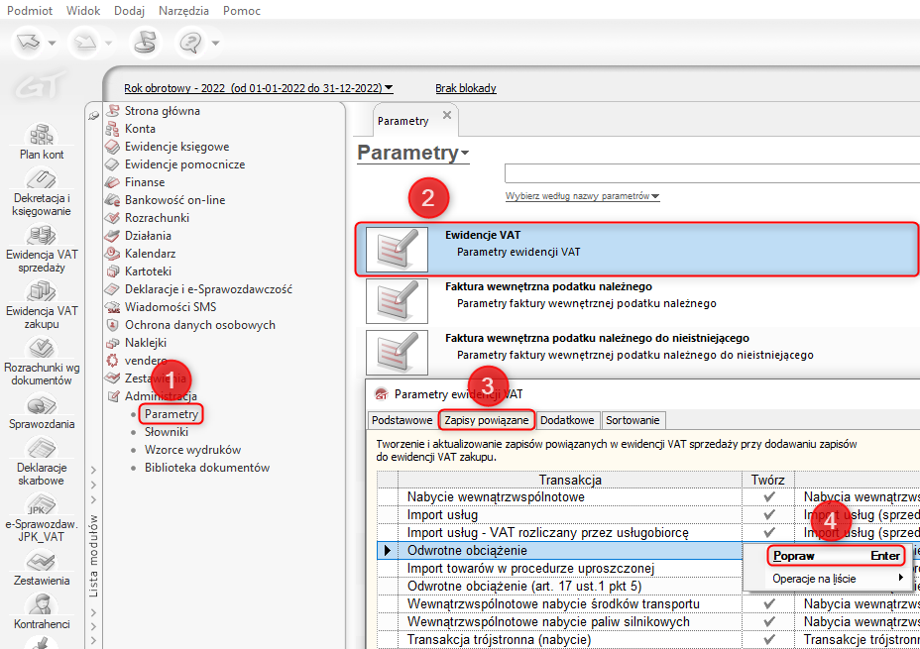Open the Podmiot menu
Screen dimensions: 920x649
[x=30, y=11]
